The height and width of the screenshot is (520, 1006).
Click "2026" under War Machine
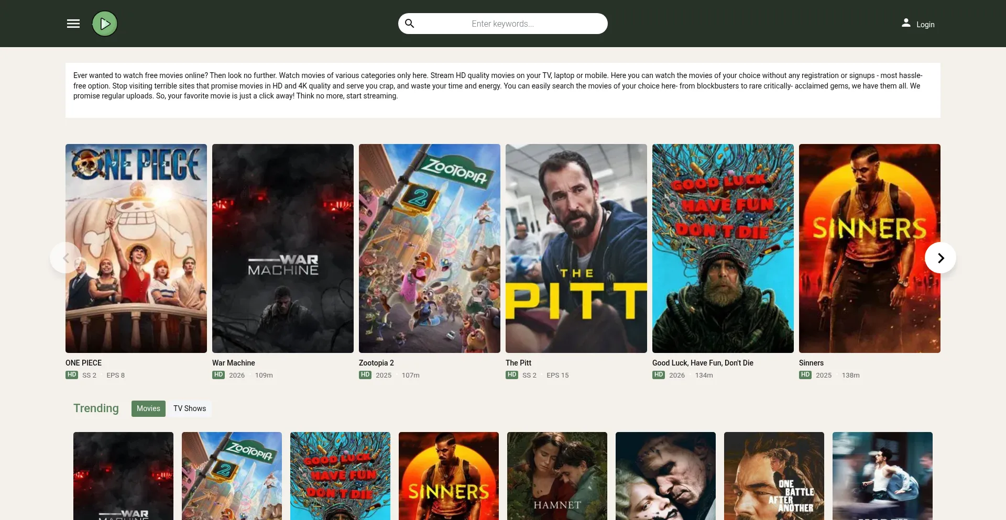click(237, 375)
